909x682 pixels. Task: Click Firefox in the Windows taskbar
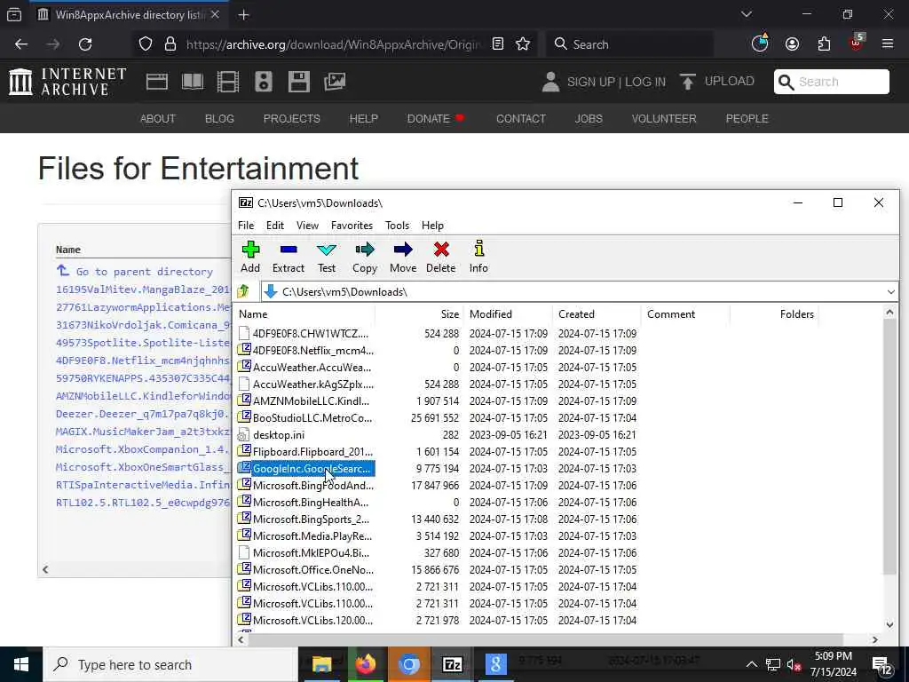[365, 664]
